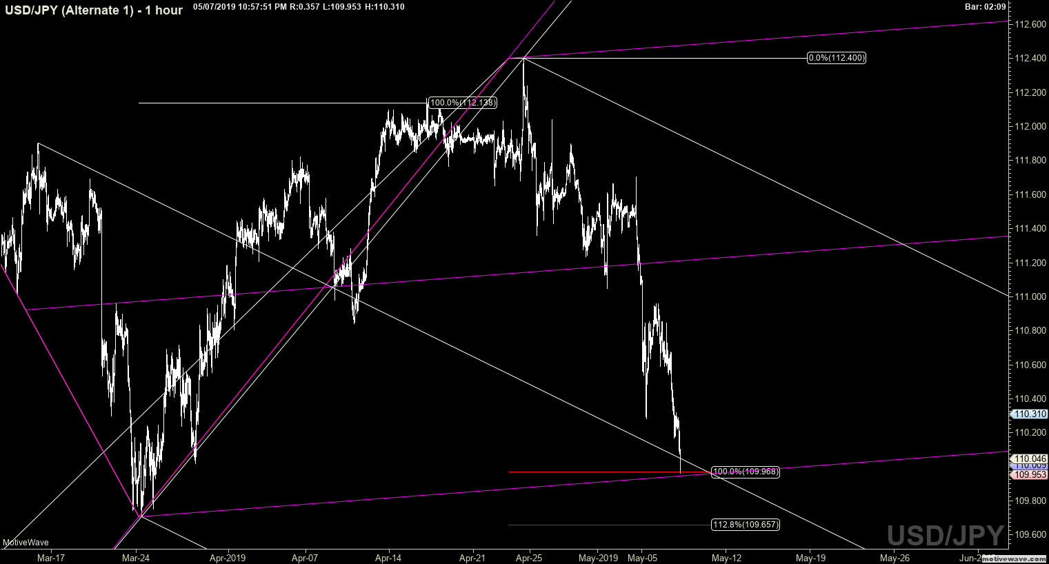Click the chart title 'USD/JPY (Alternate 1) - 1 hour'
The width and height of the screenshot is (1049, 564).
(x=94, y=10)
